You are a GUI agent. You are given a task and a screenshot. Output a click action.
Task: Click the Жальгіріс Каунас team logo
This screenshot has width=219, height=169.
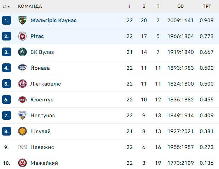(22, 20)
